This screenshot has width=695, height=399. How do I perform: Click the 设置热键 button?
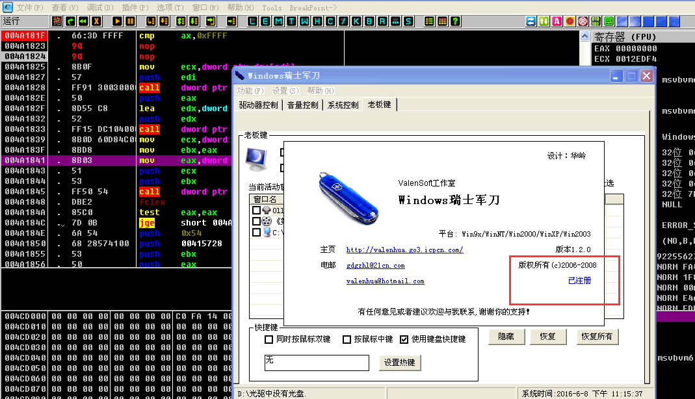tap(400, 362)
